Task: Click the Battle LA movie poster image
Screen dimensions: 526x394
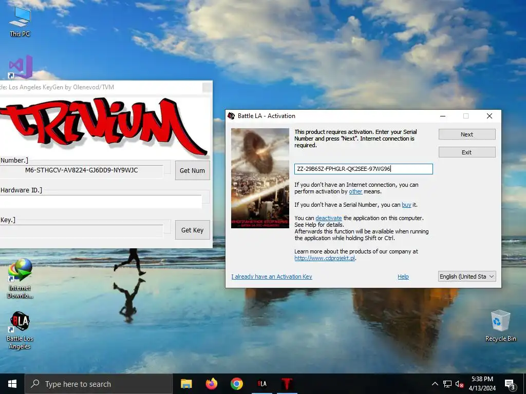Action: pos(260,178)
